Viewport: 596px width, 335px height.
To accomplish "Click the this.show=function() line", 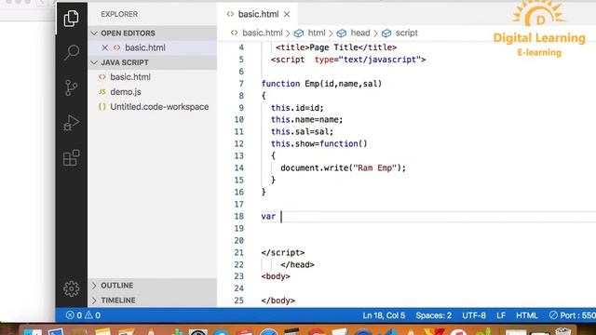I will (318, 144).
